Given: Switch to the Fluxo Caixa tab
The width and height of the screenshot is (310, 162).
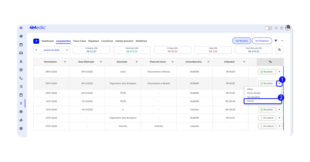Looking at the screenshot, I should pos(79,41).
